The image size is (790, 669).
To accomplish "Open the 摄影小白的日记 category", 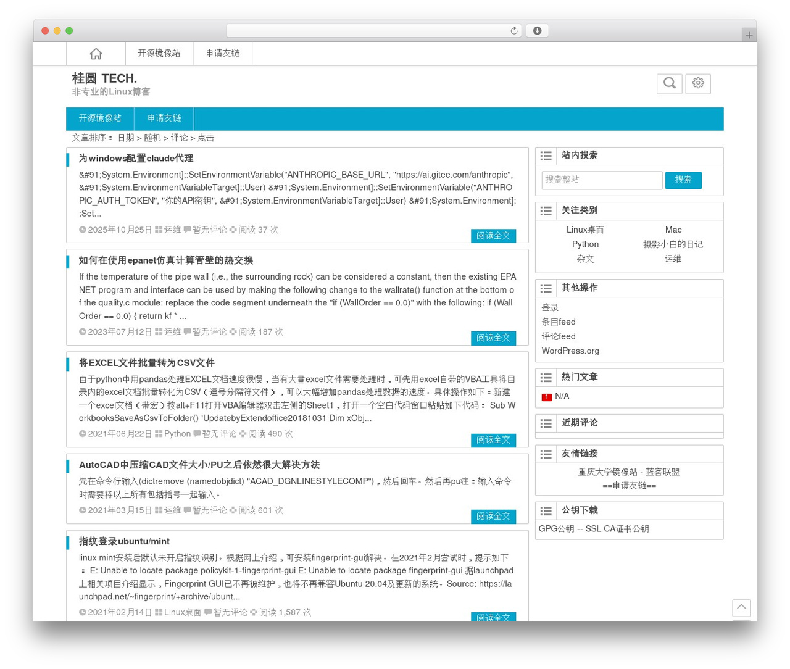I will [x=673, y=244].
